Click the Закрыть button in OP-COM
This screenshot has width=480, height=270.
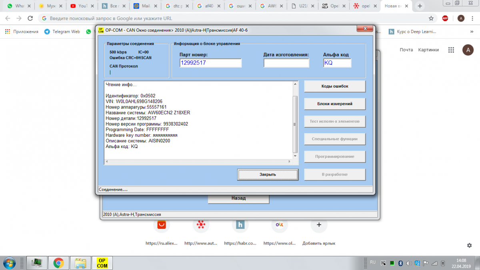[x=268, y=174]
